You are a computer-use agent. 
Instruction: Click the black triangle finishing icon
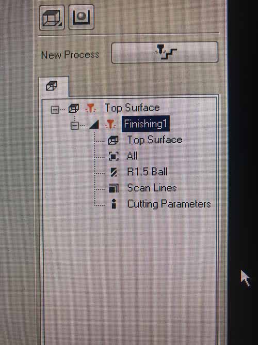tap(94, 124)
